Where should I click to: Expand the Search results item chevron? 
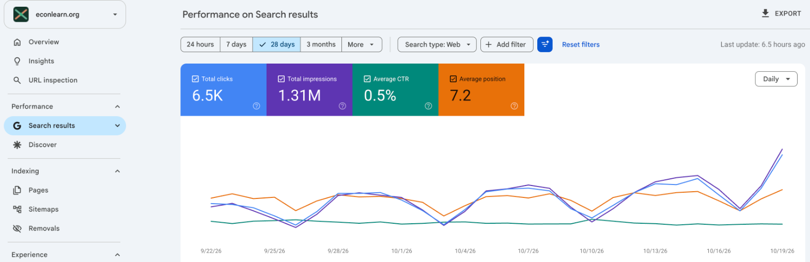pyautogui.click(x=117, y=126)
